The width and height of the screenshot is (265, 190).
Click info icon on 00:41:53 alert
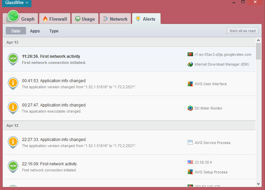coord(13,84)
